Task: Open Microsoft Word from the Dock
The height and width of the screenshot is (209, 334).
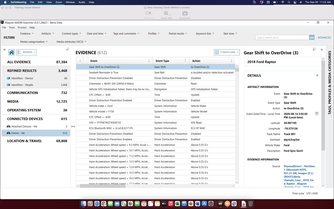Action: coord(197,204)
